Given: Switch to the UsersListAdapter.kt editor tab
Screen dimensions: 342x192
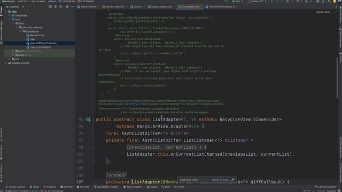Looking at the screenshot, I should coord(161,7).
